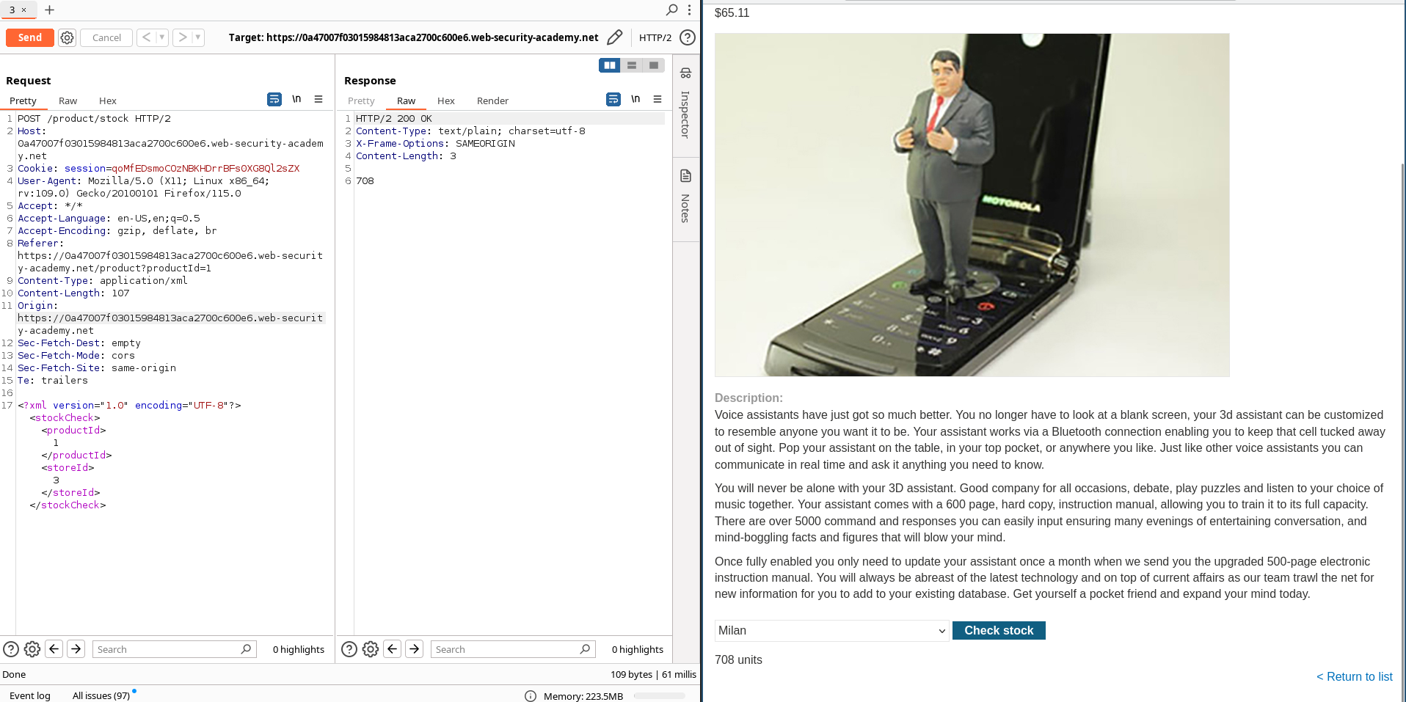Jump to next Request search match
The image size is (1406, 702).
[x=76, y=648]
